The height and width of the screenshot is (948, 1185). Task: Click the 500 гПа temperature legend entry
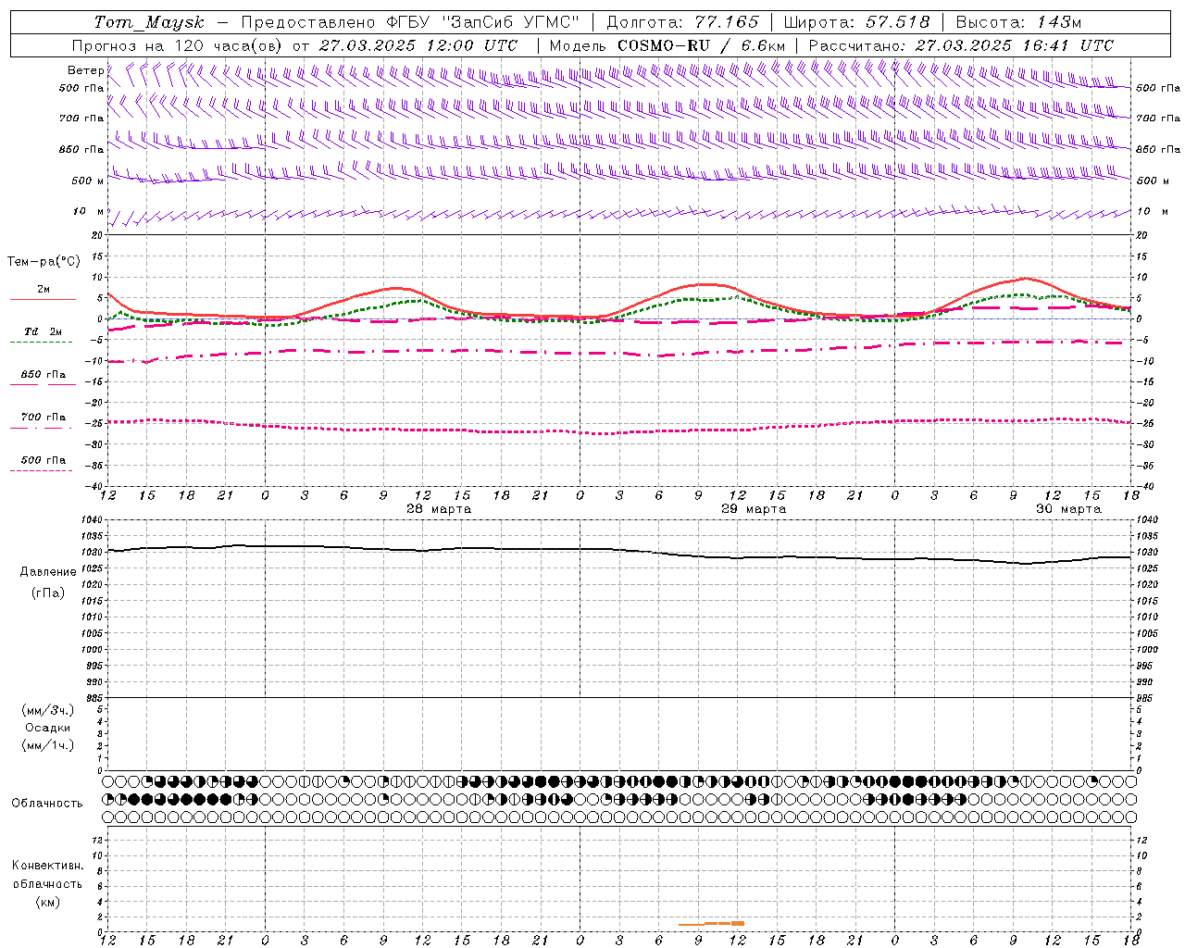(44, 460)
